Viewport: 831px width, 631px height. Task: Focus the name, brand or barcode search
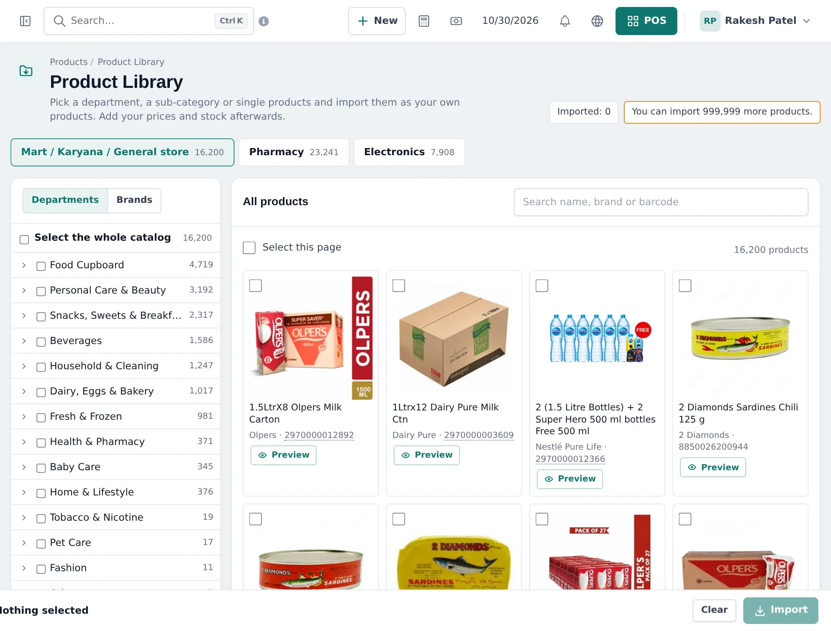coord(661,202)
